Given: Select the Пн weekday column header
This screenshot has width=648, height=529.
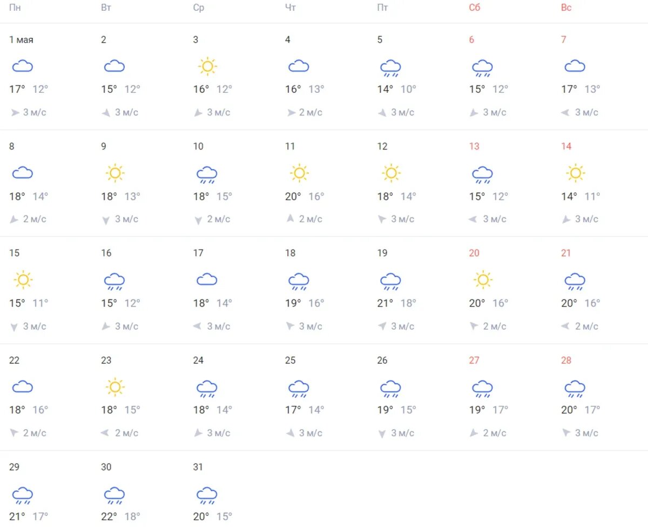Looking at the screenshot, I should tap(16, 8).
